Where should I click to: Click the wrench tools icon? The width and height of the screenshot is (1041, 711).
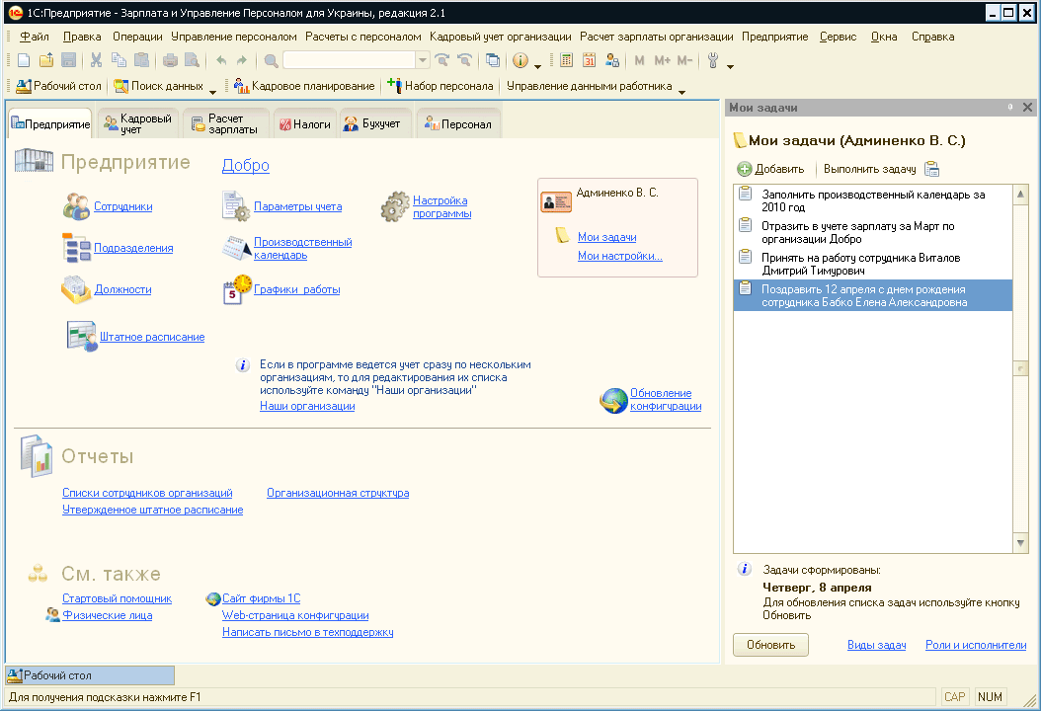pyautogui.click(x=713, y=61)
